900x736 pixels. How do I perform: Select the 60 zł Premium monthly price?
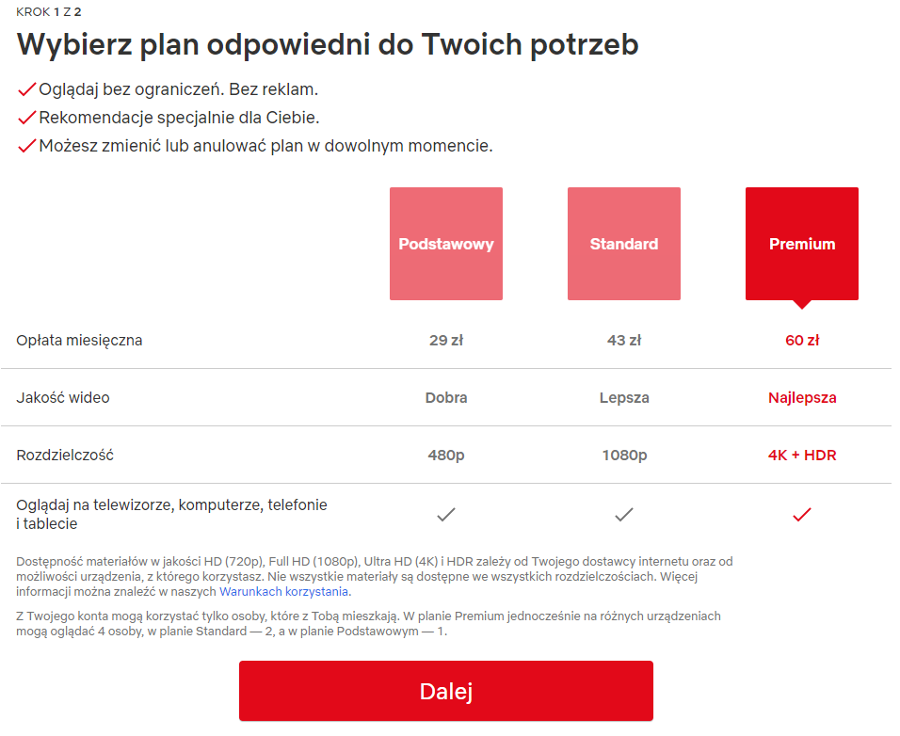coord(801,340)
